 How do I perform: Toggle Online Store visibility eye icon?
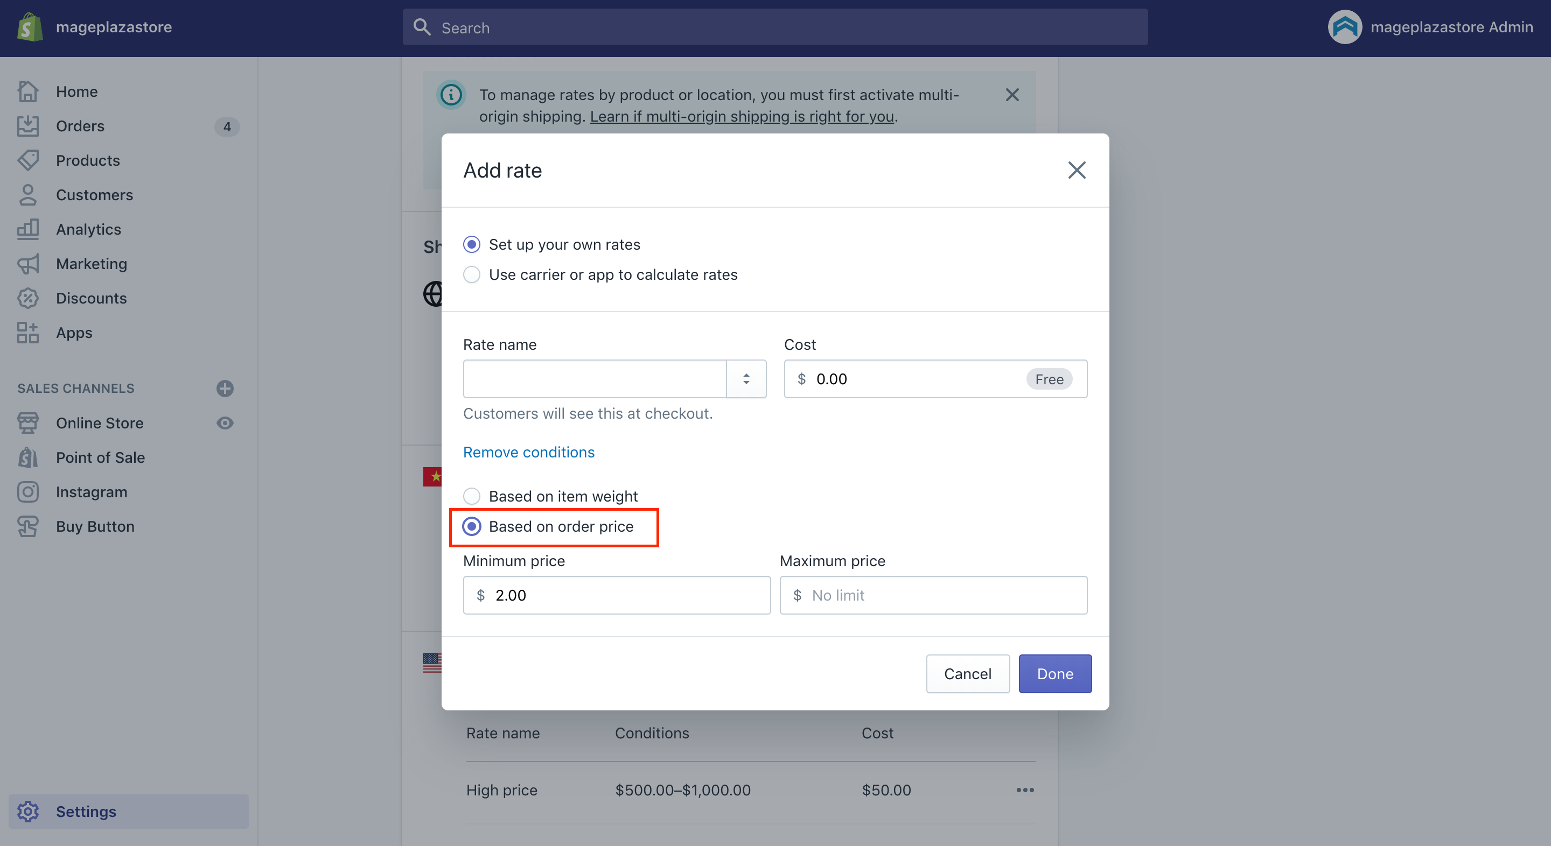(x=225, y=422)
